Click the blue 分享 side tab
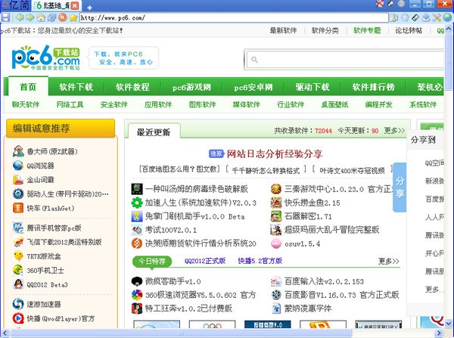 (400, 188)
